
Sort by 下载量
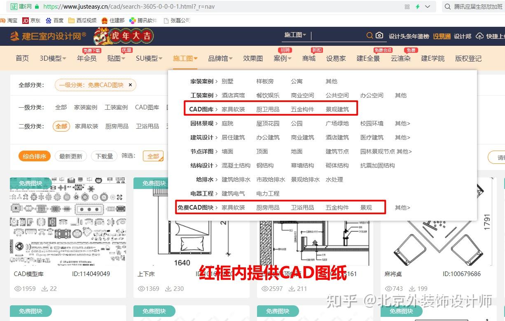pos(104,156)
